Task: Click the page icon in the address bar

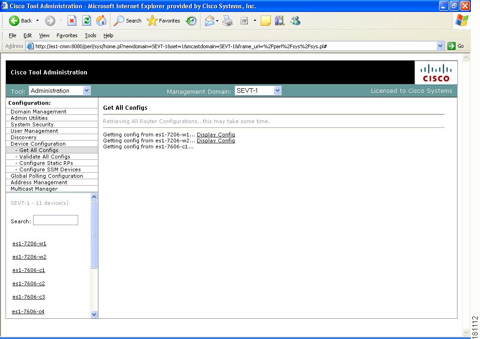Action: tap(30, 46)
